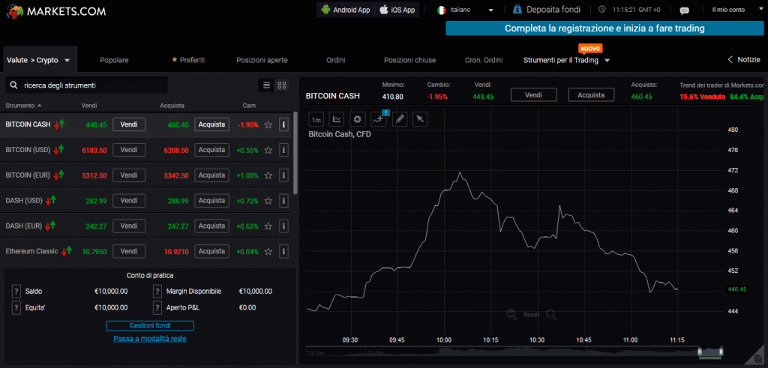
Task: Switch to grid view of instruments
Action: (x=282, y=85)
